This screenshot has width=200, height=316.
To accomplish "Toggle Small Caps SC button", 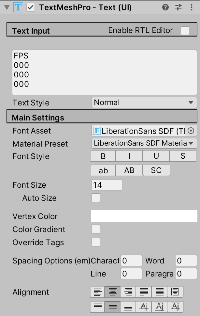I will point(156,170).
